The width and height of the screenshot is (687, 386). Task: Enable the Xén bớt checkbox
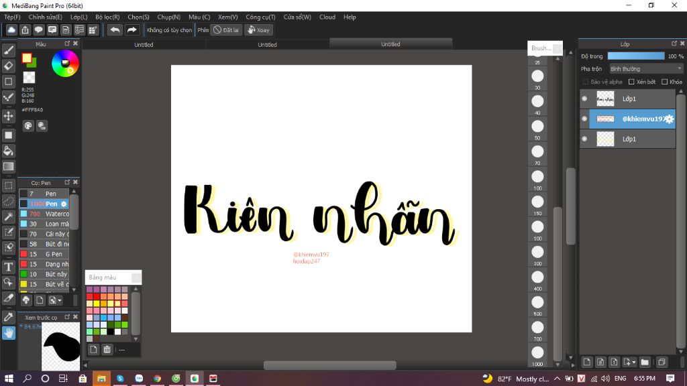click(x=631, y=82)
